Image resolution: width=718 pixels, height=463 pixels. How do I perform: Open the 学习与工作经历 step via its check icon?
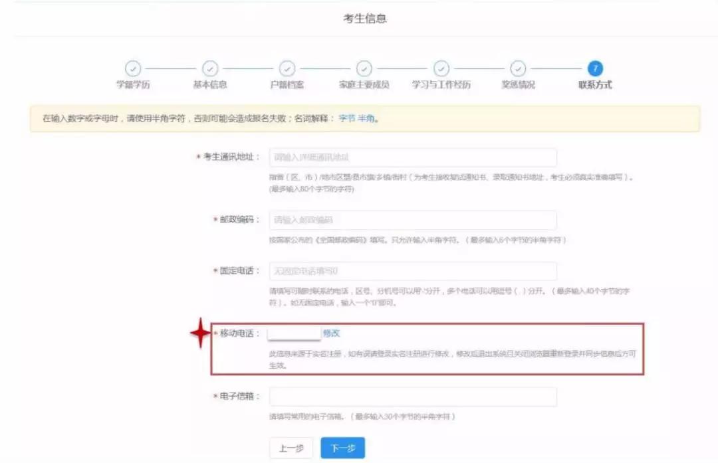(x=441, y=68)
